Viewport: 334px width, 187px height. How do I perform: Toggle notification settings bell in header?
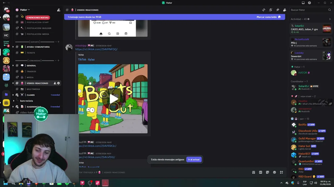(x=271, y=10)
